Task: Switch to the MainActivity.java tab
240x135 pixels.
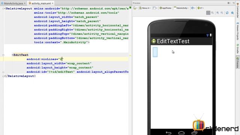Action: point(13,3)
